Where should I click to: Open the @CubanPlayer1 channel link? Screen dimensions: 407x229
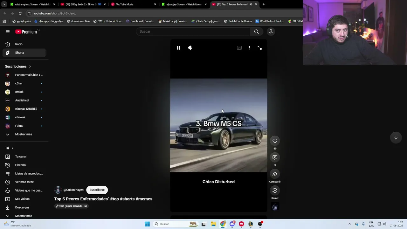click(x=74, y=190)
